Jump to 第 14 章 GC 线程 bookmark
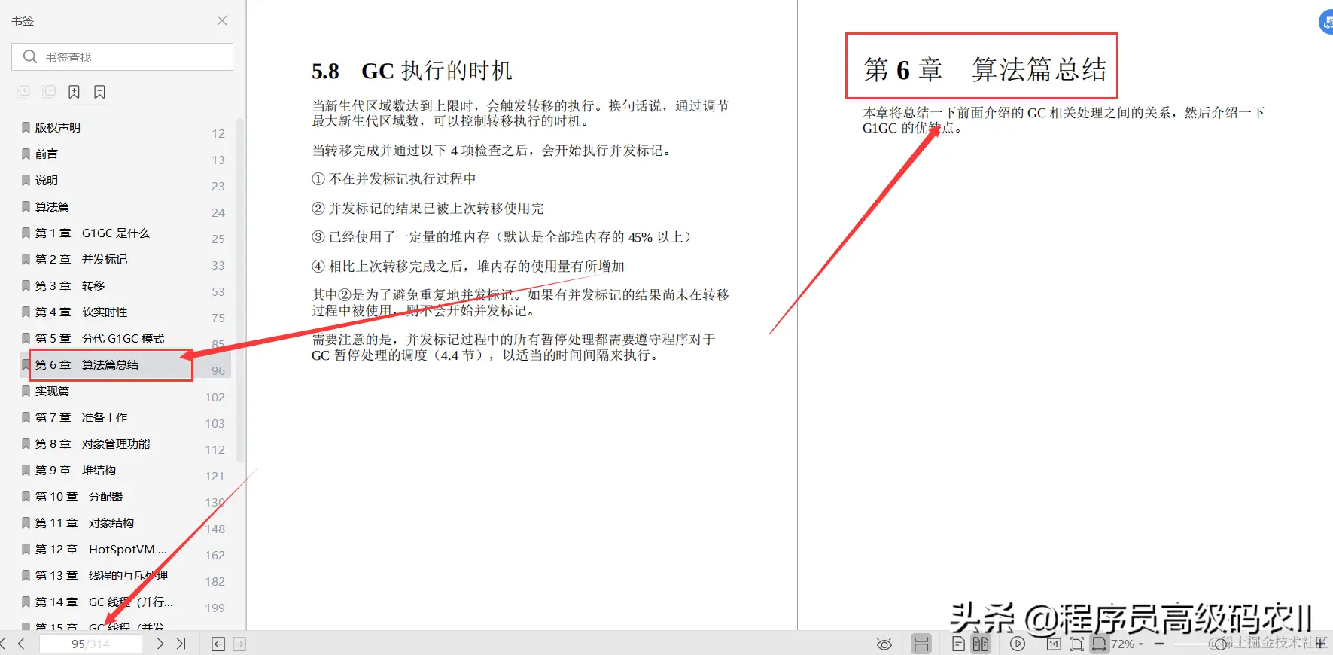The image size is (1333, 655). coord(104,602)
